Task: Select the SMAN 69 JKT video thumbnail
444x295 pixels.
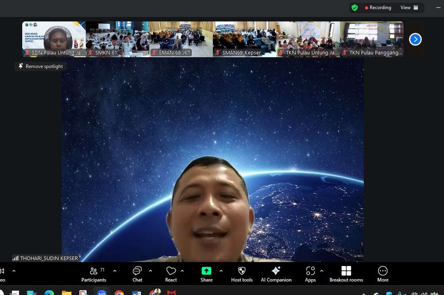Action: [x=181, y=39]
